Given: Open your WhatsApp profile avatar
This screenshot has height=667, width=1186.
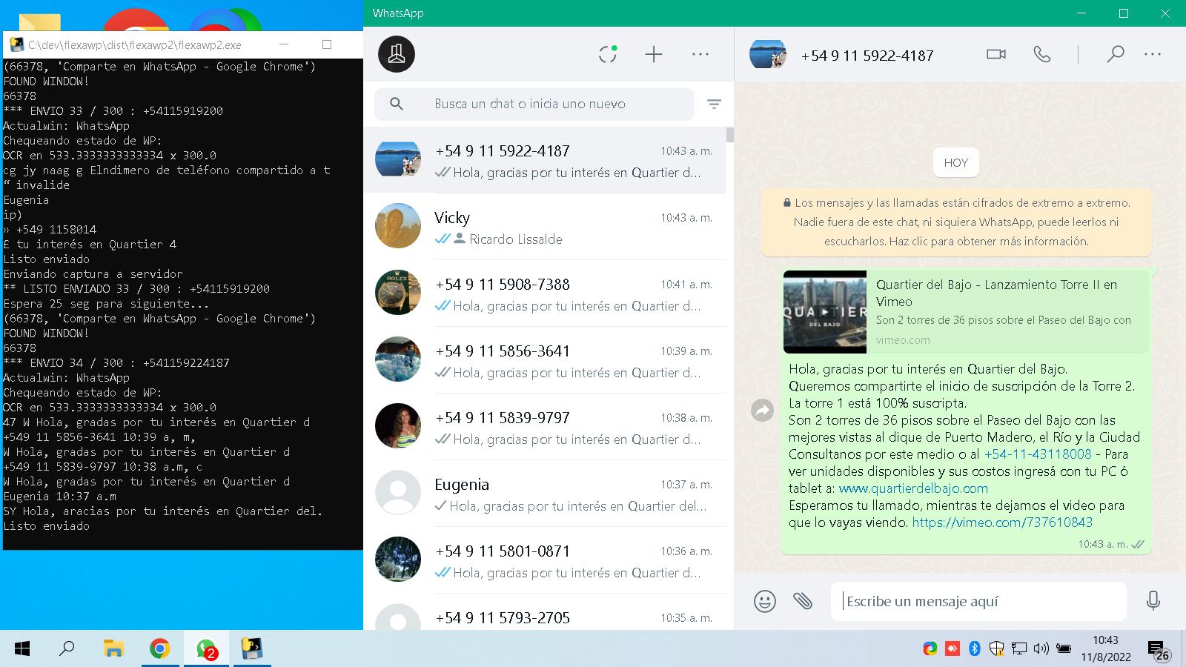Looking at the screenshot, I should pos(397,54).
